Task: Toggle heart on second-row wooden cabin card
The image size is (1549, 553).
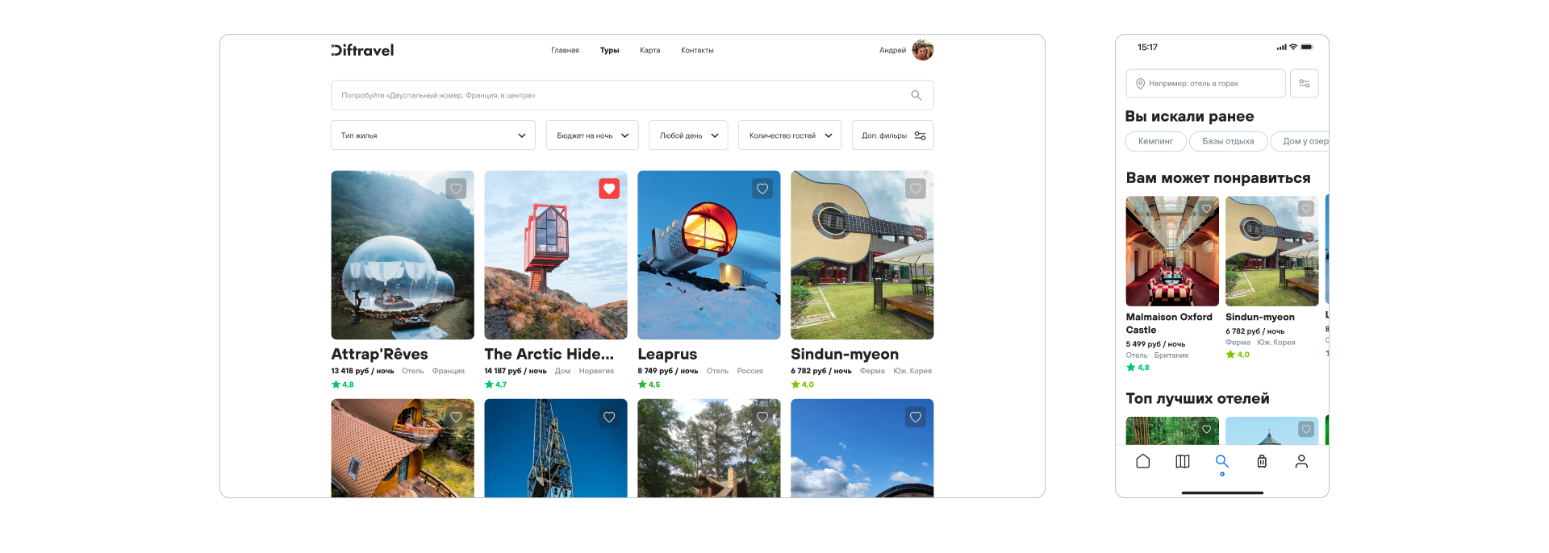Action: (x=456, y=417)
